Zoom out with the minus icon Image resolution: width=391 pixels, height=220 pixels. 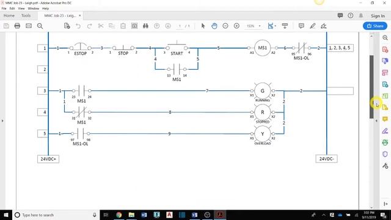(x=225, y=26)
